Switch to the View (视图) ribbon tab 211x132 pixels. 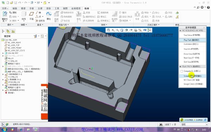click(65, 8)
